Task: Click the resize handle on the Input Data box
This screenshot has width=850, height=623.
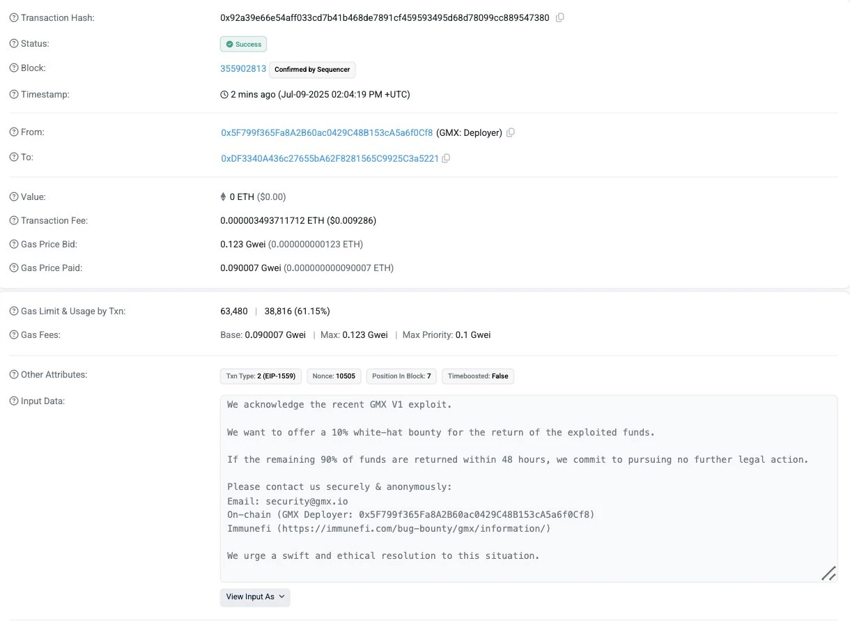Action: [x=828, y=573]
